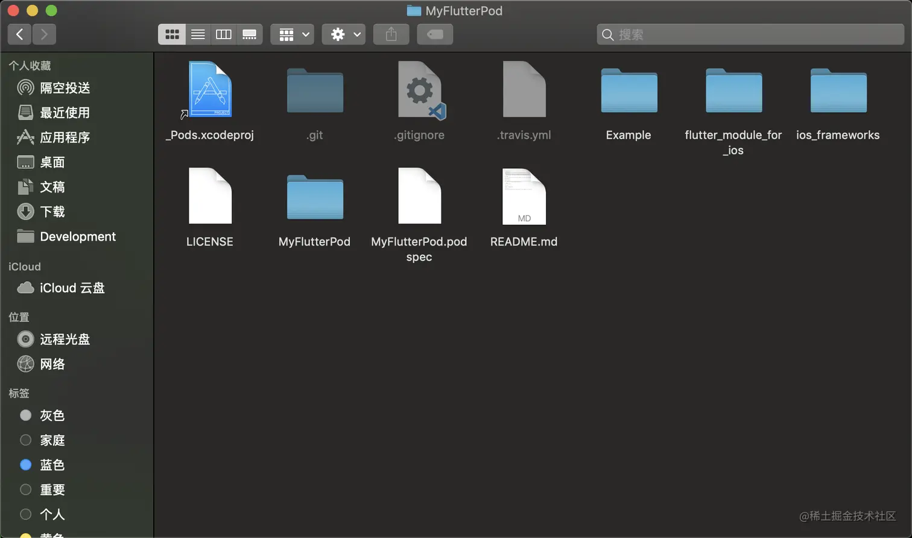This screenshot has width=912, height=538.
Task: Click the iCloud sidebar section header
Action: (25, 267)
